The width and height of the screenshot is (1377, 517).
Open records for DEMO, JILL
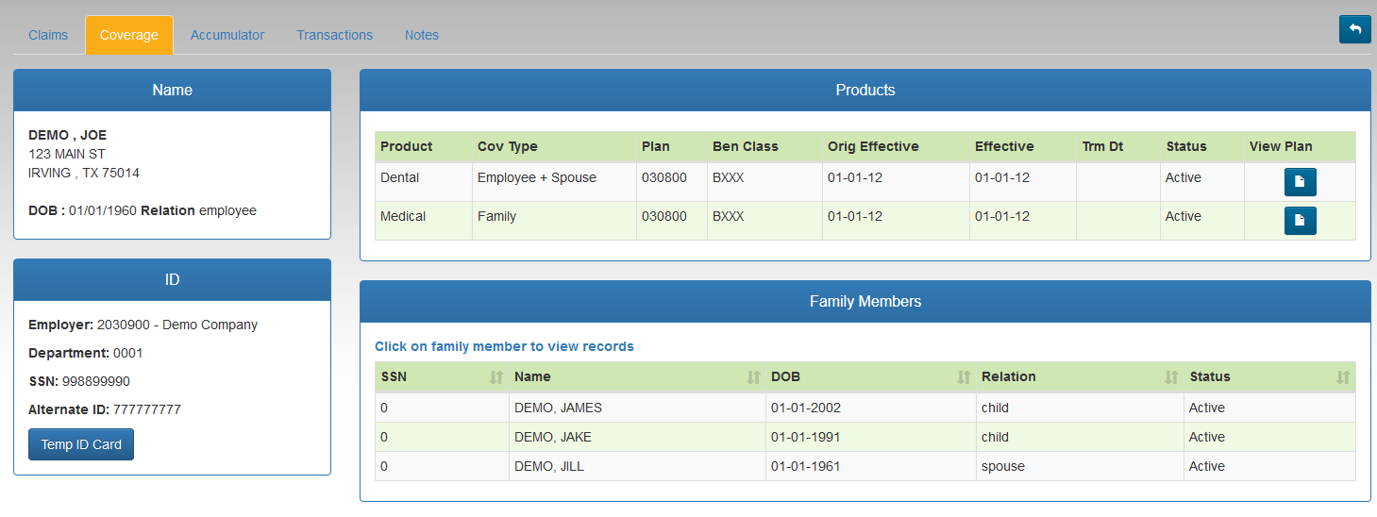click(x=865, y=466)
